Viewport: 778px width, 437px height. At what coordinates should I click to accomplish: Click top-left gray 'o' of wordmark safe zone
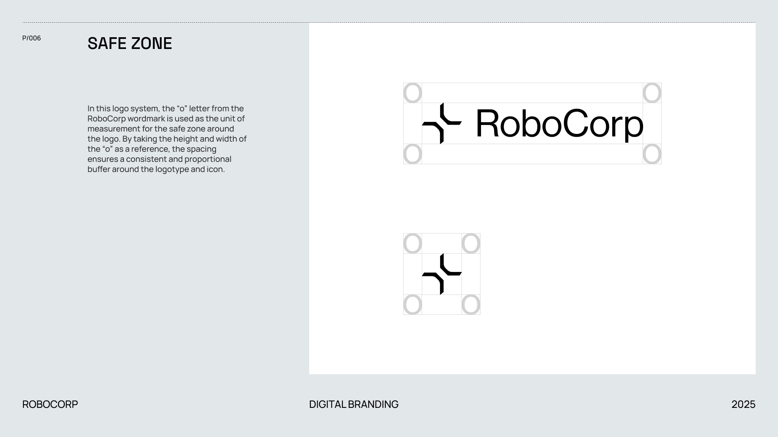[413, 93]
